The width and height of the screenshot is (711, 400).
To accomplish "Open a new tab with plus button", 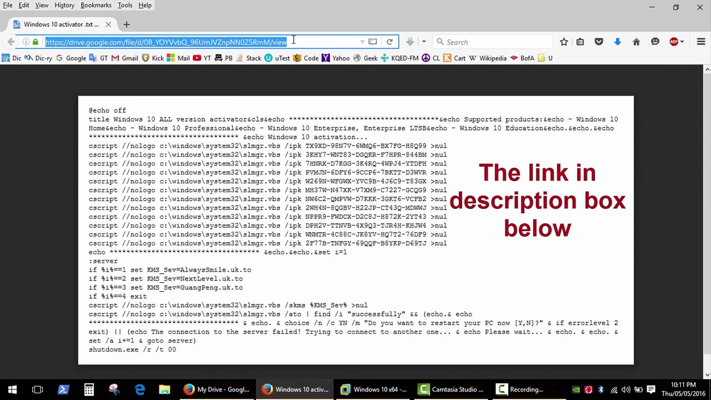I will (x=127, y=24).
